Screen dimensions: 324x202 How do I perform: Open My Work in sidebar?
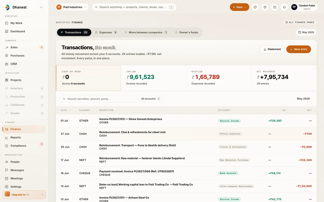pos(24,23)
